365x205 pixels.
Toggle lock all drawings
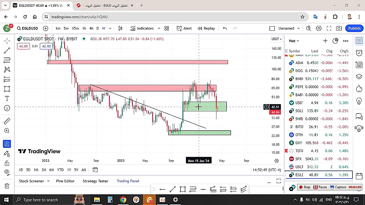click(7, 163)
